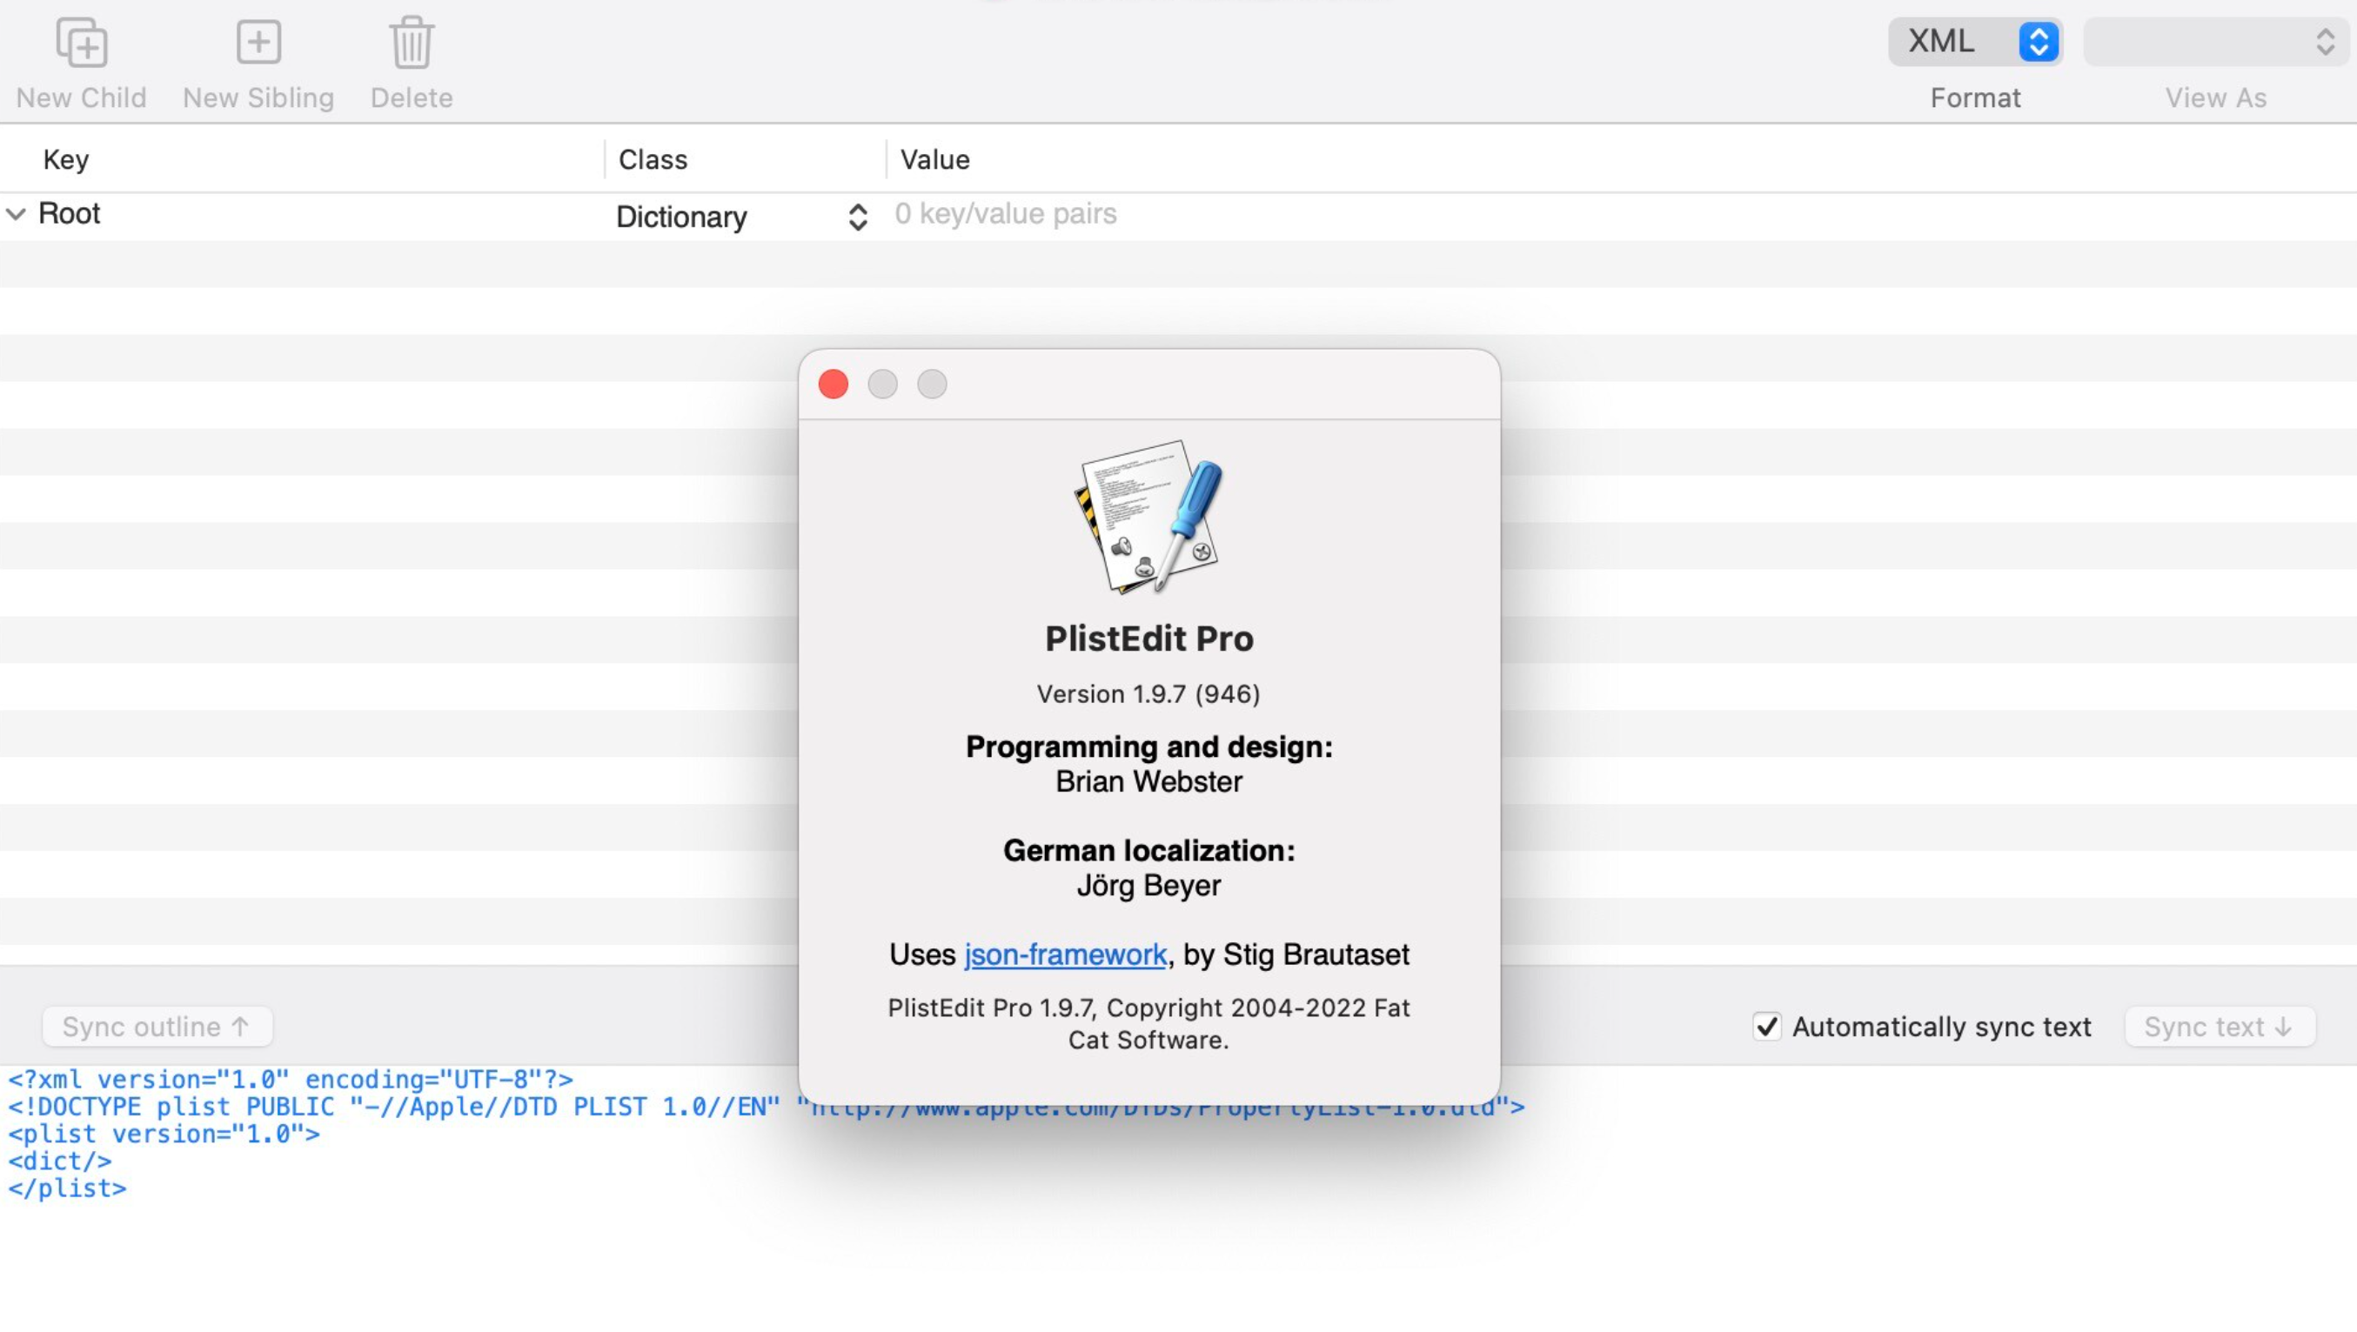The image size is (2357, 1332).
Task: Select the Root row in the outline
Action: [1178, 216]
